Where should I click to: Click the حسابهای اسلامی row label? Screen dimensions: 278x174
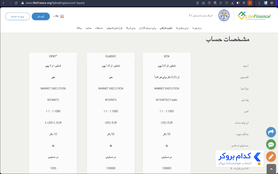tap(240, 145)
